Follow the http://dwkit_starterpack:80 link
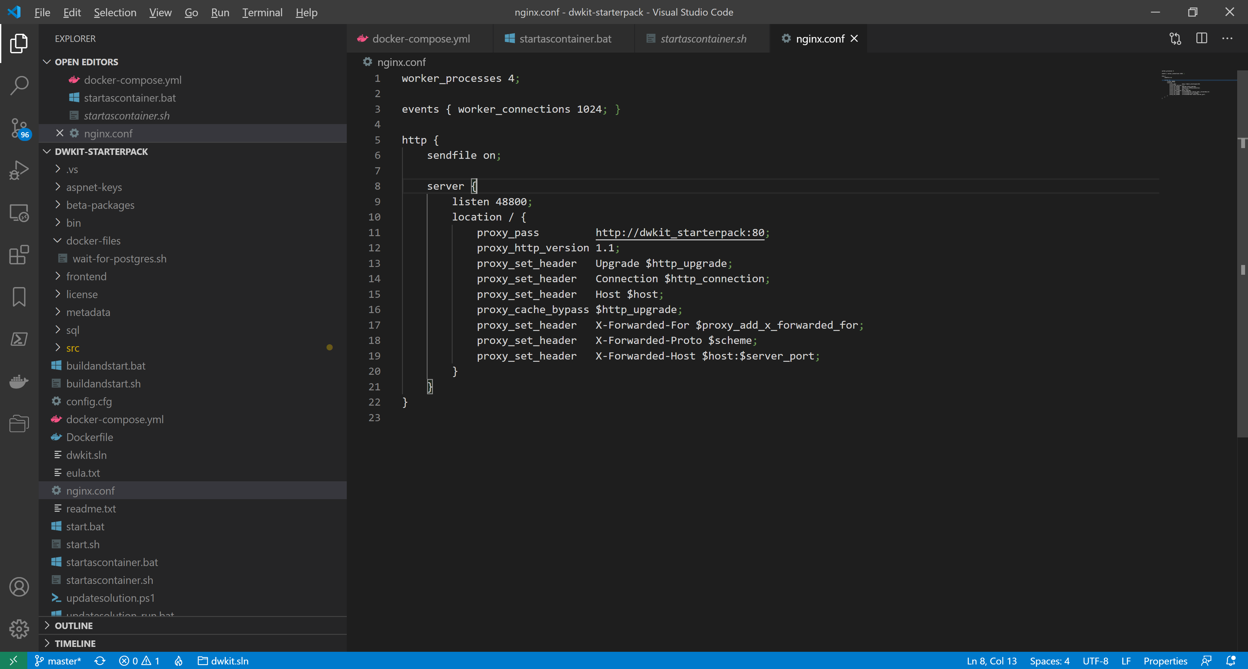The height and width of the screenshot is (669, 1248). coord(680,232)
